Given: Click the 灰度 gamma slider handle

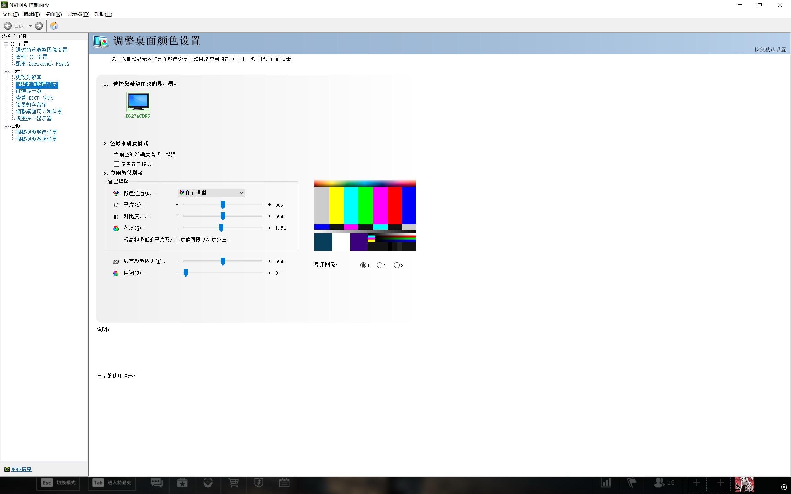Looking at the screenshot, I should point(221,228).
